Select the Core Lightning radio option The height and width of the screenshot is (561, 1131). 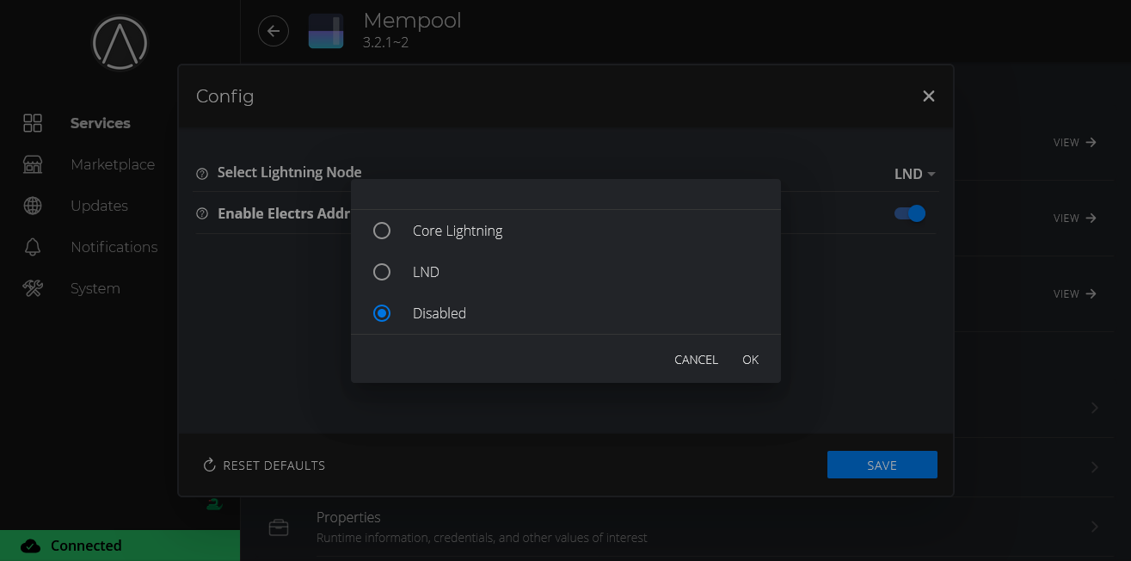click(x=382, y=231)
